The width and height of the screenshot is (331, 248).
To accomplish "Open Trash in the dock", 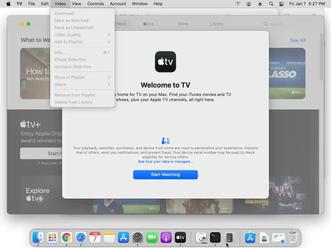I will (293, 237).
